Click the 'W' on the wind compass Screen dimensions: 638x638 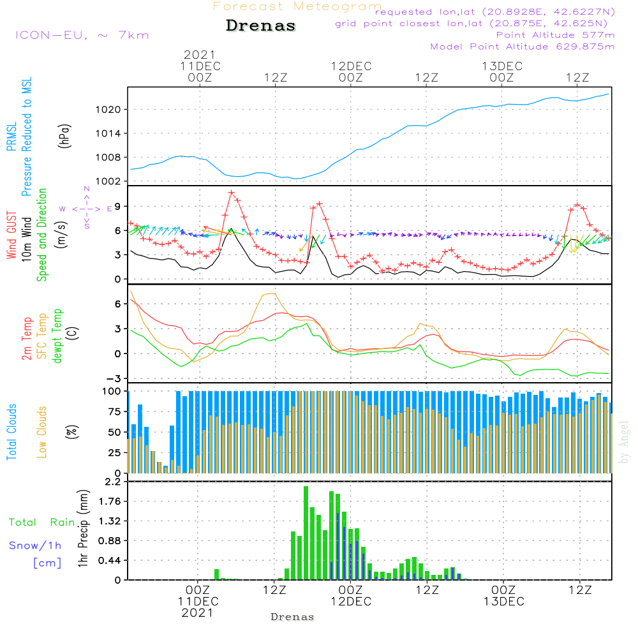[63, 209]
